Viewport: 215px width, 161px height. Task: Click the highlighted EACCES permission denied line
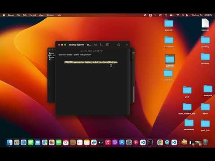click(x=91, y=62)
